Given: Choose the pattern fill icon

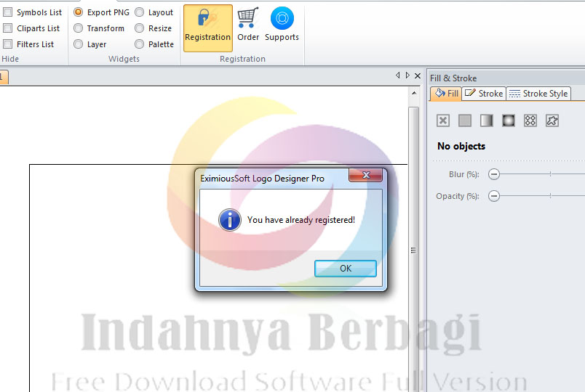Looking at the screenshot, I should click(530, 121).
